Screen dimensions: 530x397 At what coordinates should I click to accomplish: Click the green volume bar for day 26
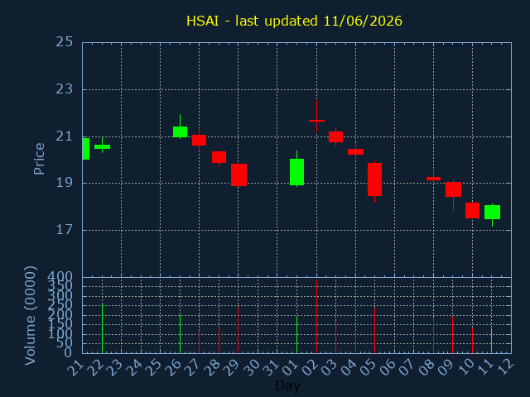[180, 334]
